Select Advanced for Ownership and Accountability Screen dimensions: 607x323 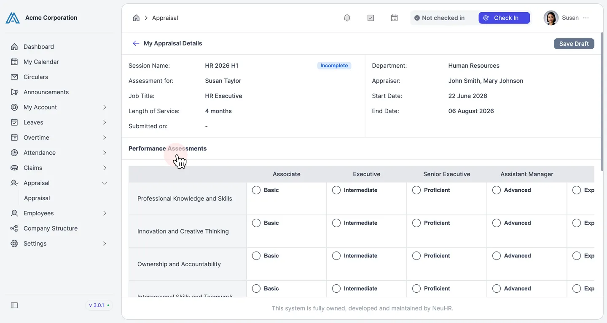point(497,256)
